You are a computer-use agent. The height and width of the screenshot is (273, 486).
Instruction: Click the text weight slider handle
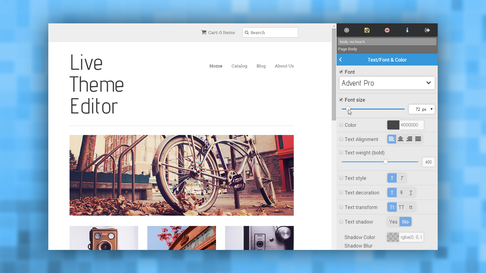pyautogui.click(x=385, y=162)
